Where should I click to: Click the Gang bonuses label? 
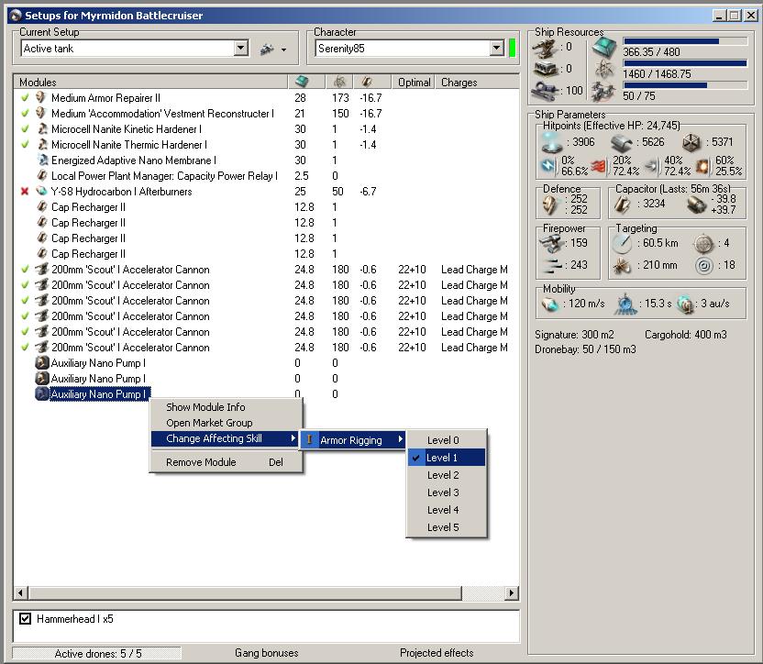[266, 653]
